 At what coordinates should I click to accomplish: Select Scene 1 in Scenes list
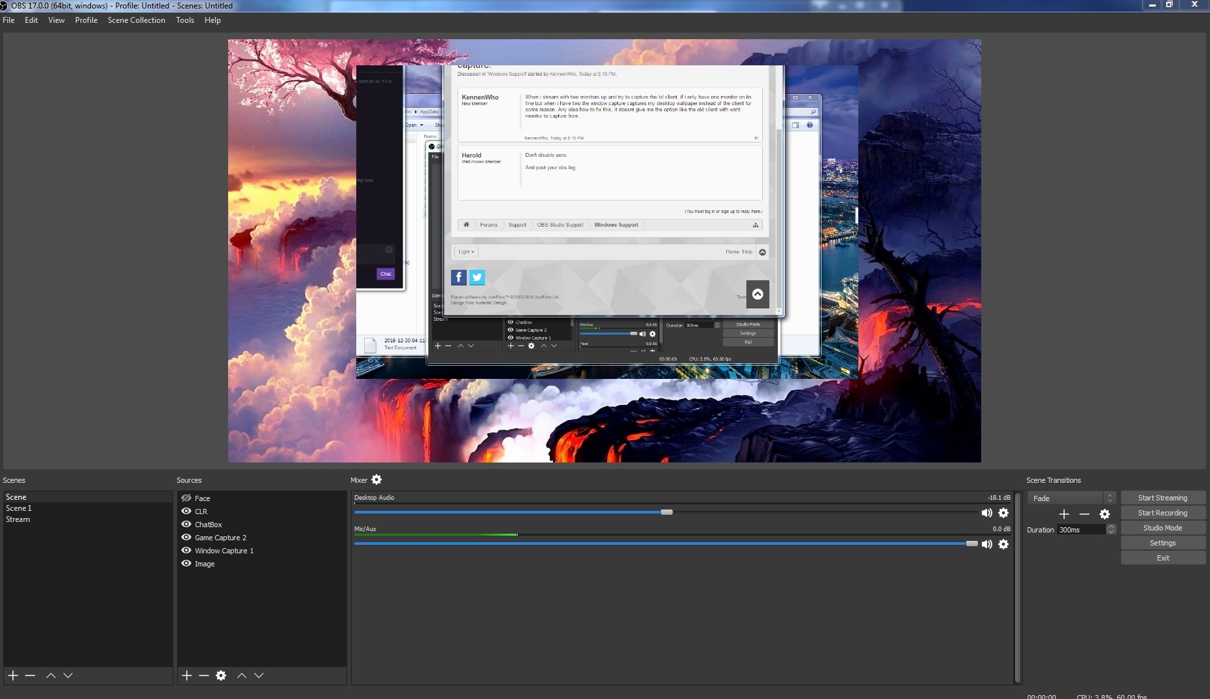pyautogui.click(x=88, y=508)
